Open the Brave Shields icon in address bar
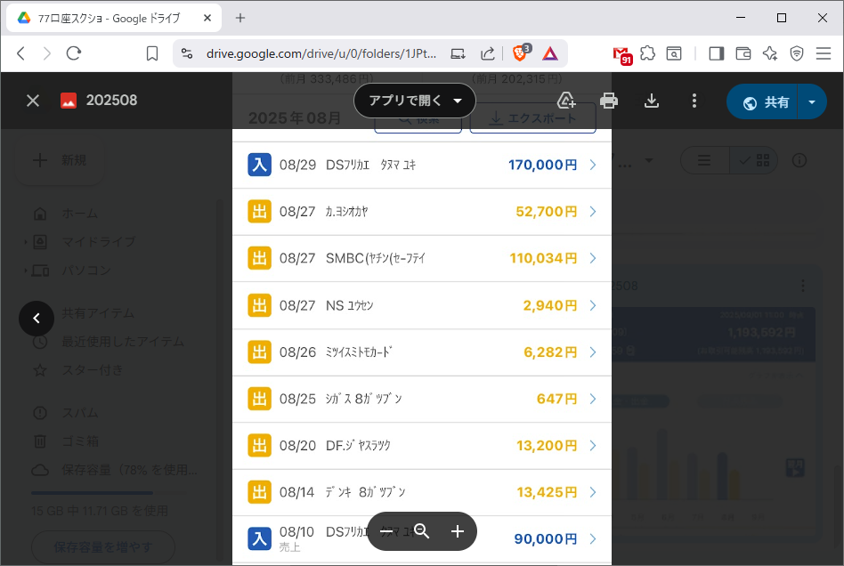844x566 pixels. [x=521, y=53]
